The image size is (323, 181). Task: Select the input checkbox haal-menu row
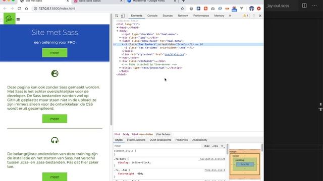(x=150, y=34)
